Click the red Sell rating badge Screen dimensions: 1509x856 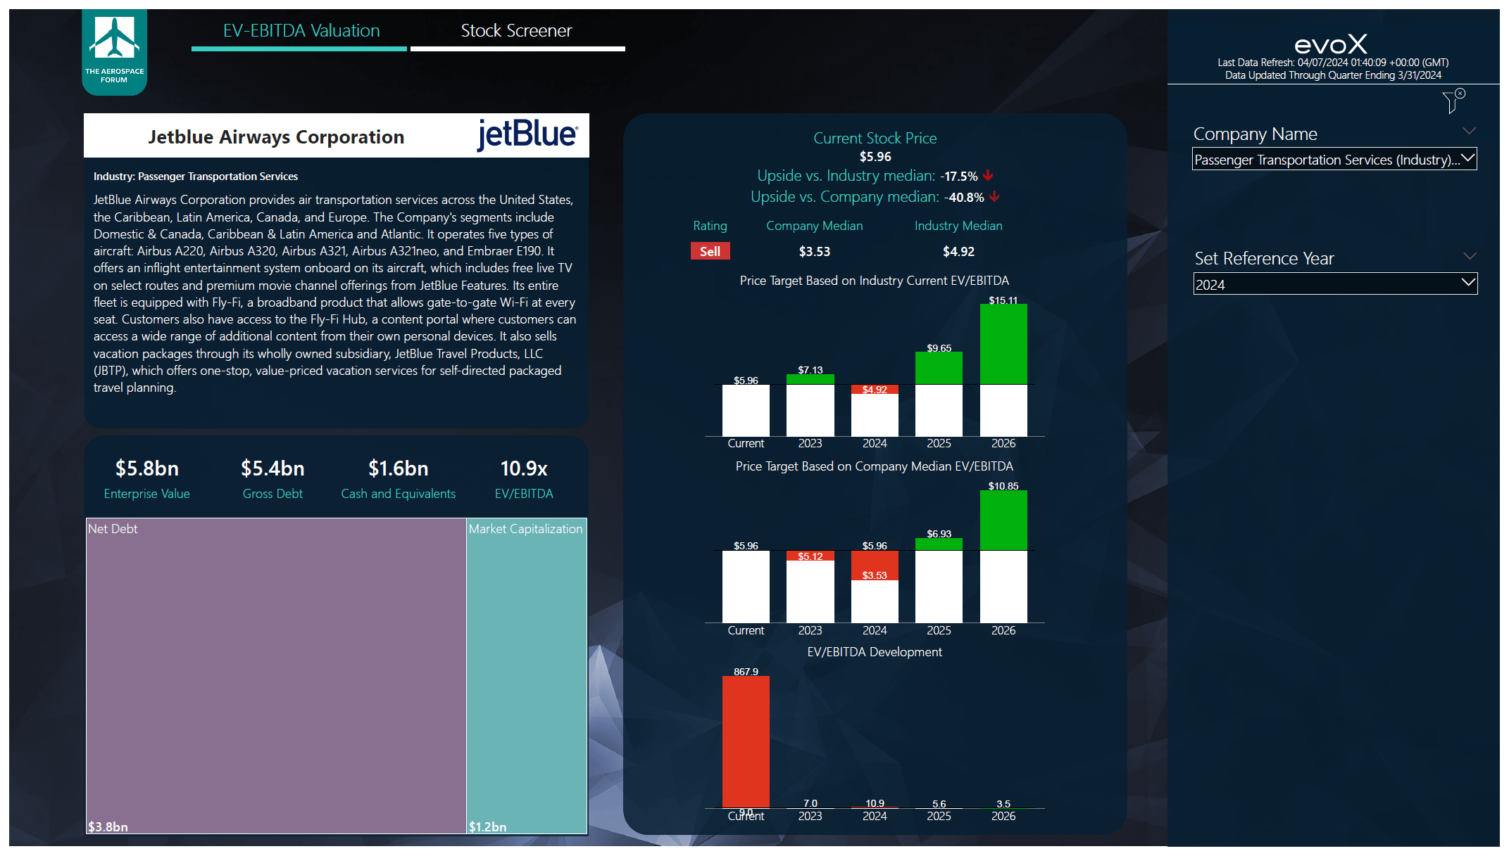[x=710, y=252]
